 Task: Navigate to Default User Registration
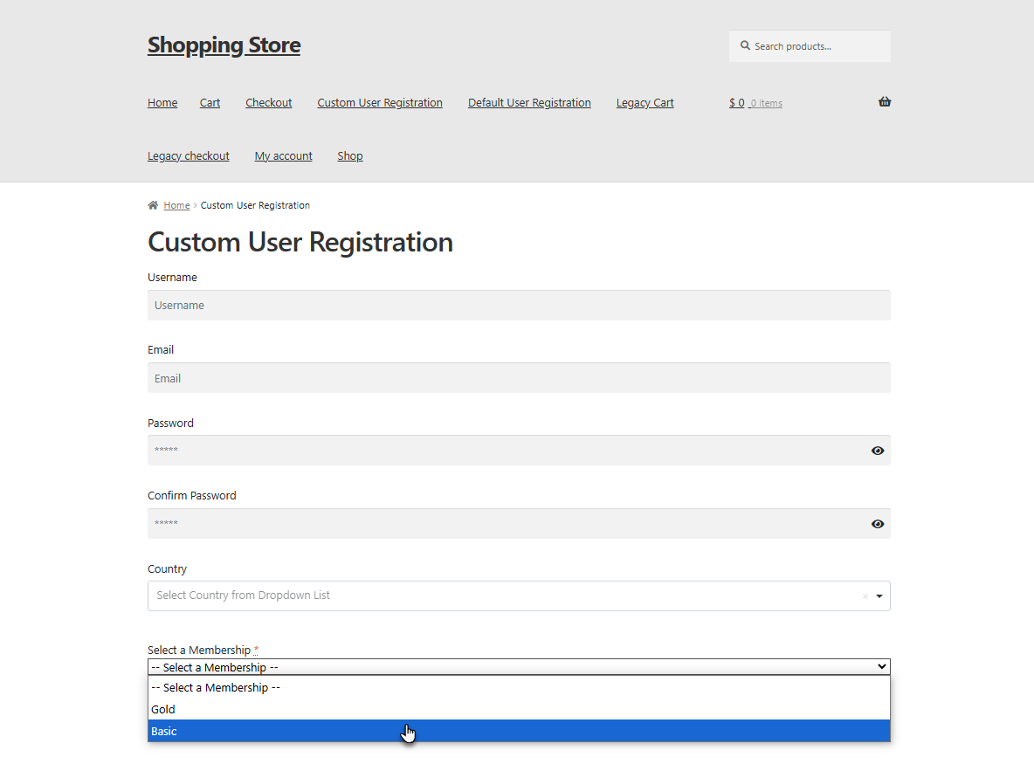[x=529, y=102]
